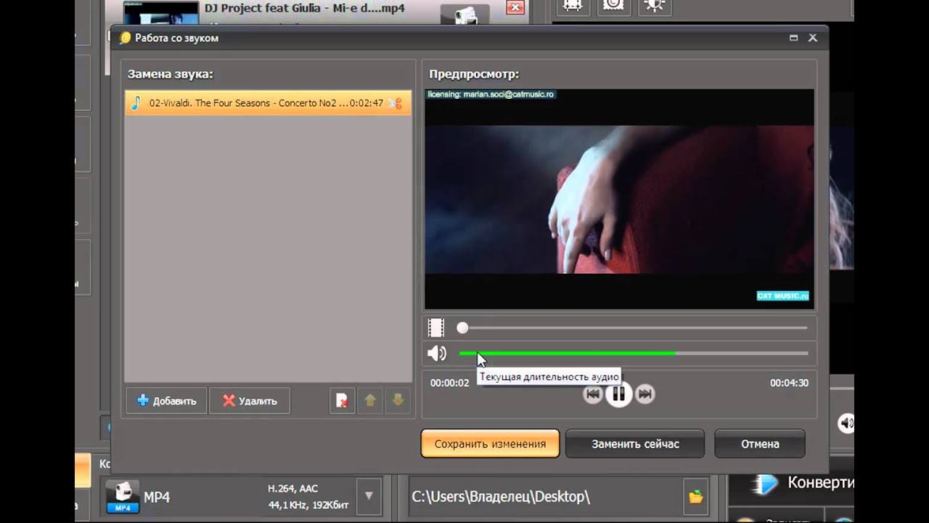Click the brightness effects icon in main toolbar
929x523 pixels.
(x=655, y=6)
